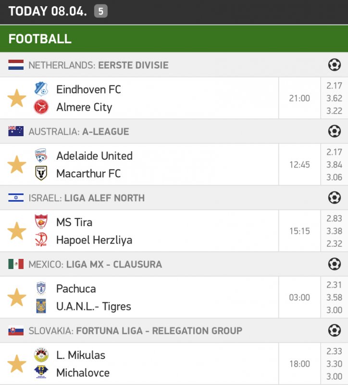348x385 pixels.
Task: Click the Eindhoven FC team crest
Action: click(x=41, y=89)
